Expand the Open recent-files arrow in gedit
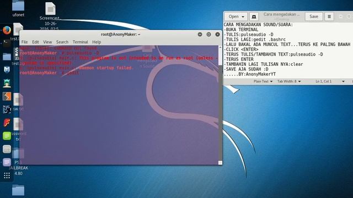Image resolution: width=353 pixels, height=198 pixels. 243,16
